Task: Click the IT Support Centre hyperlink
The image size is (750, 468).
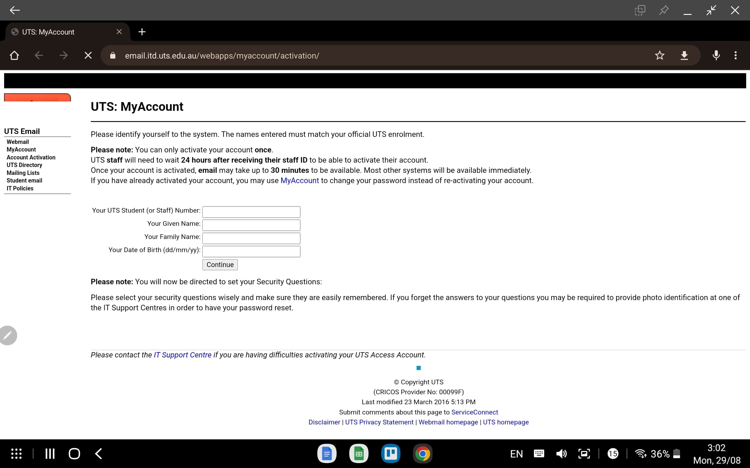Action: point(183,355)
